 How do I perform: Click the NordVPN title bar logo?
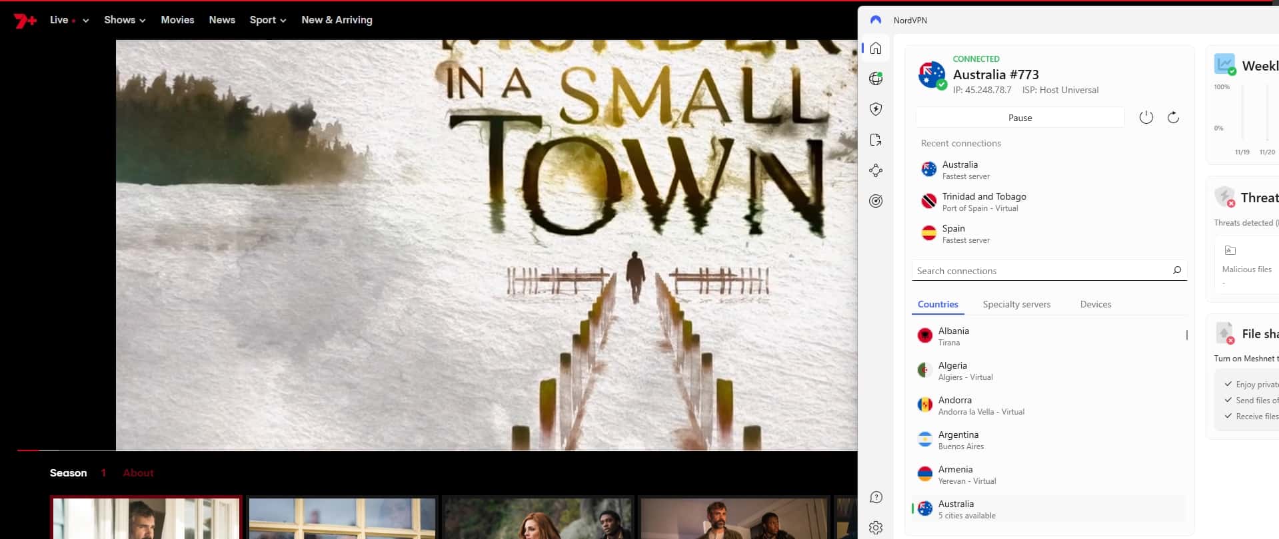(x=876, y=20)
